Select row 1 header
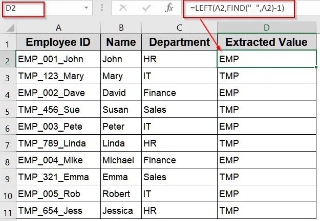 click(8, 42)
